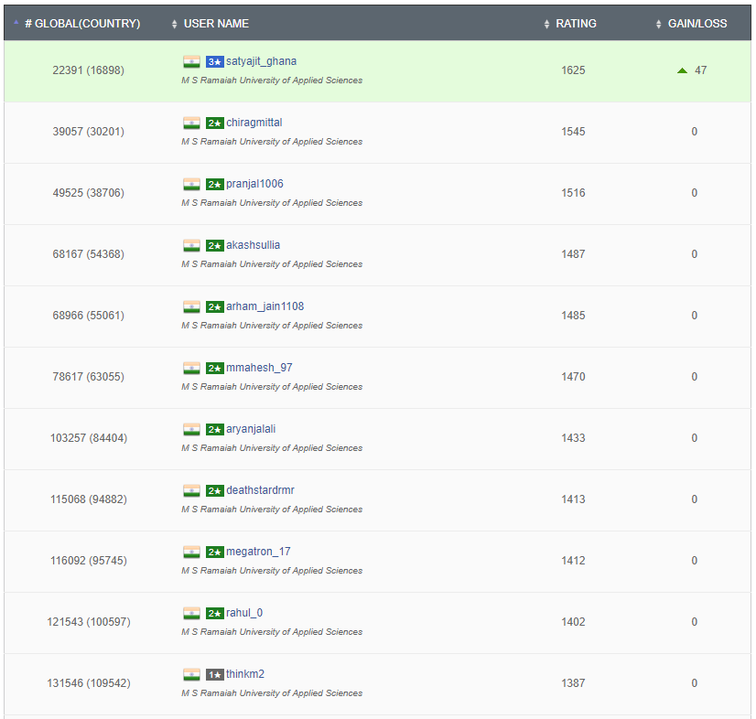Click India flag icon beside arham_jain1108

click(191, 306)
